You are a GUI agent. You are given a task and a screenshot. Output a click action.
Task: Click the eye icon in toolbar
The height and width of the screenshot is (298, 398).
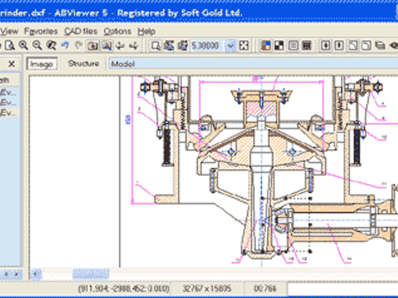(x=393, y=46)
